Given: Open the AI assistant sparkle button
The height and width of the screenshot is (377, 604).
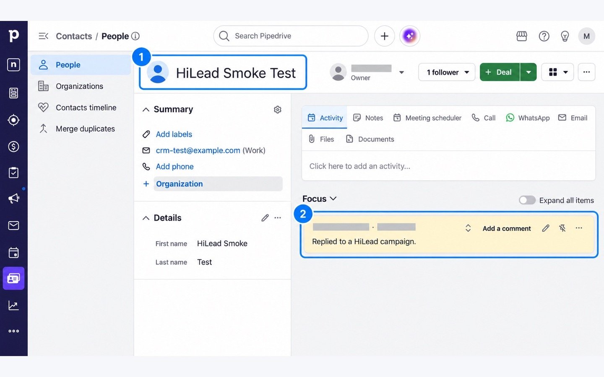Looking at the screenshot, I should (410, 36).
